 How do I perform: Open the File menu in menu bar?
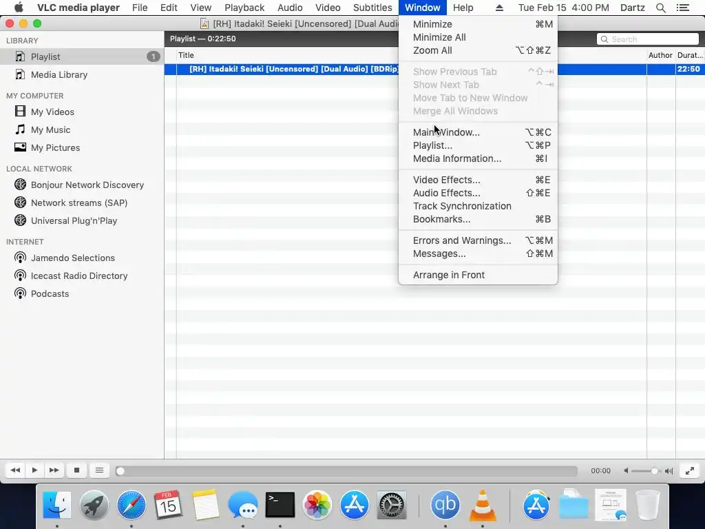click(140, 8)
